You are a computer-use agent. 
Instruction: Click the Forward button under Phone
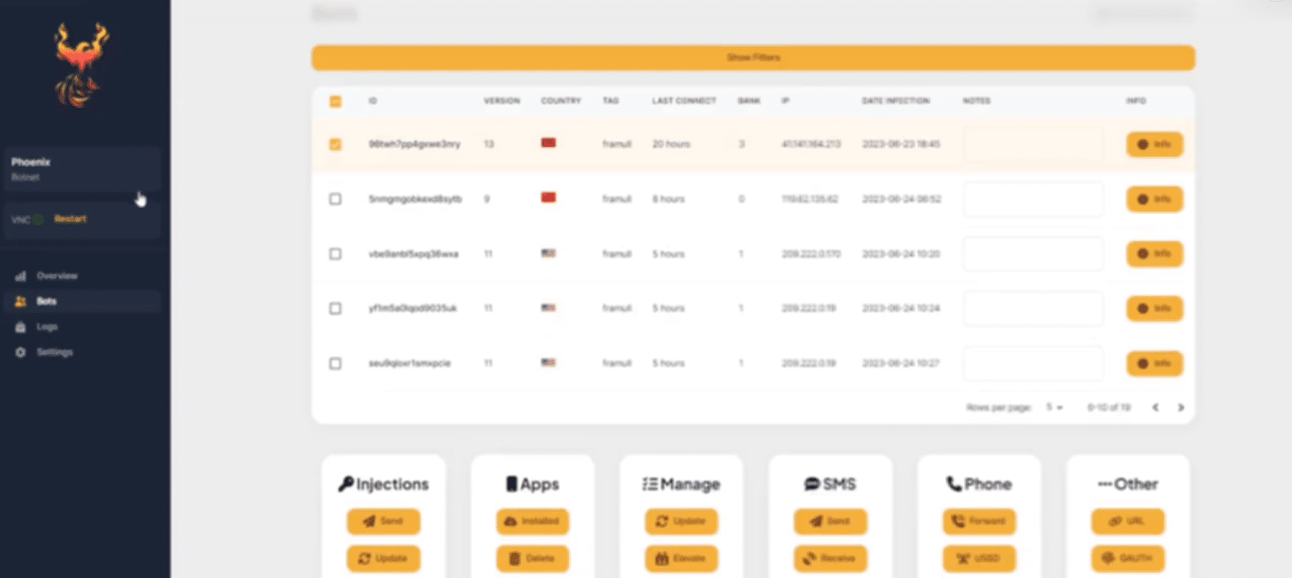tap(979, 522)
